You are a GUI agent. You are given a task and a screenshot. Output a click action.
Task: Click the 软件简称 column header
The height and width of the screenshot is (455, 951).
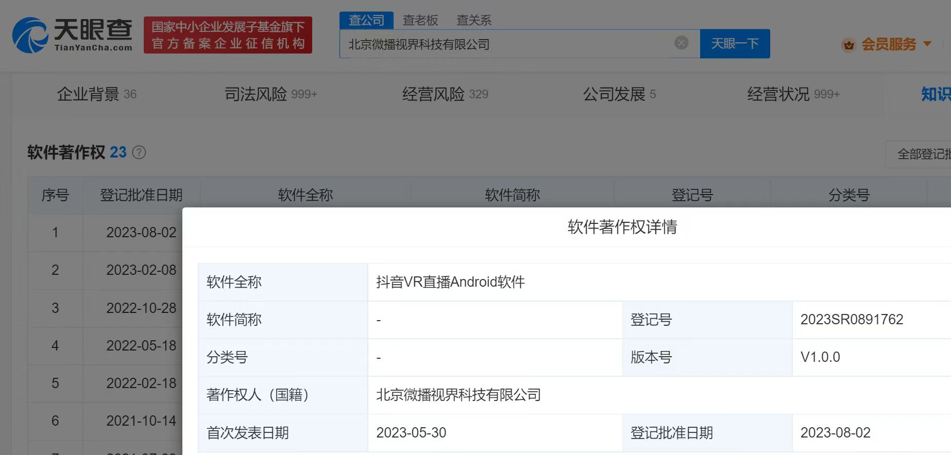(513, 195)
